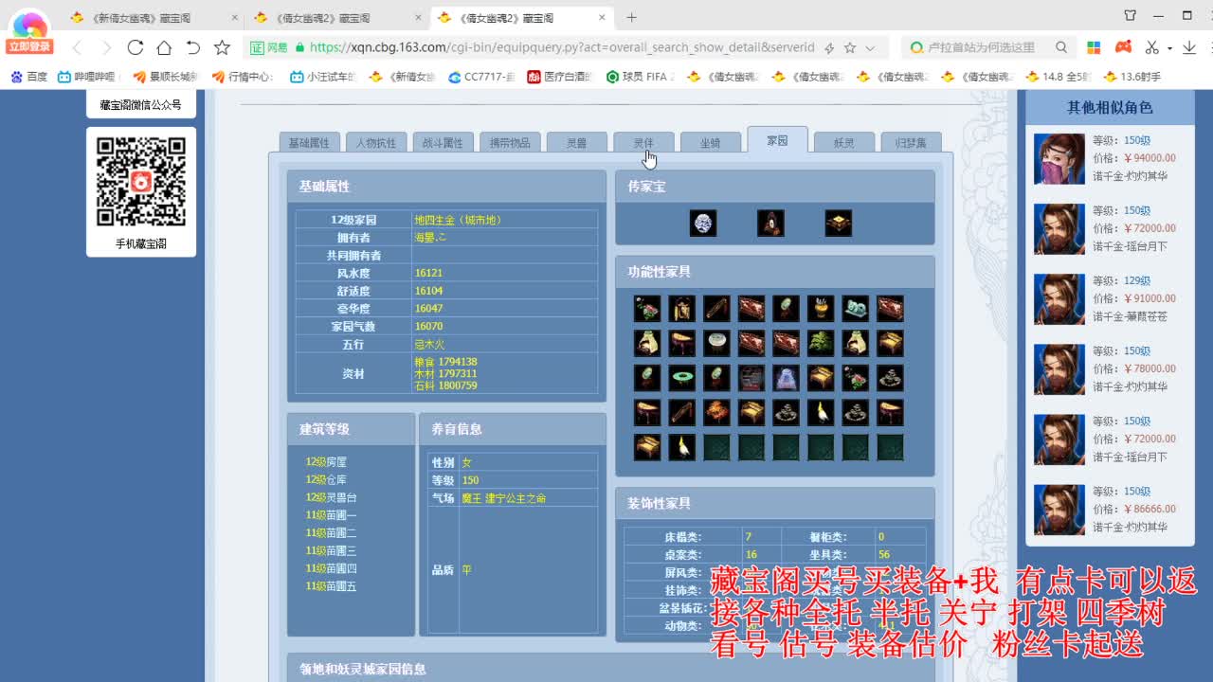Switch to the first 《新倩女幽魂》藏宝阁 browser tab

point(142,16)
